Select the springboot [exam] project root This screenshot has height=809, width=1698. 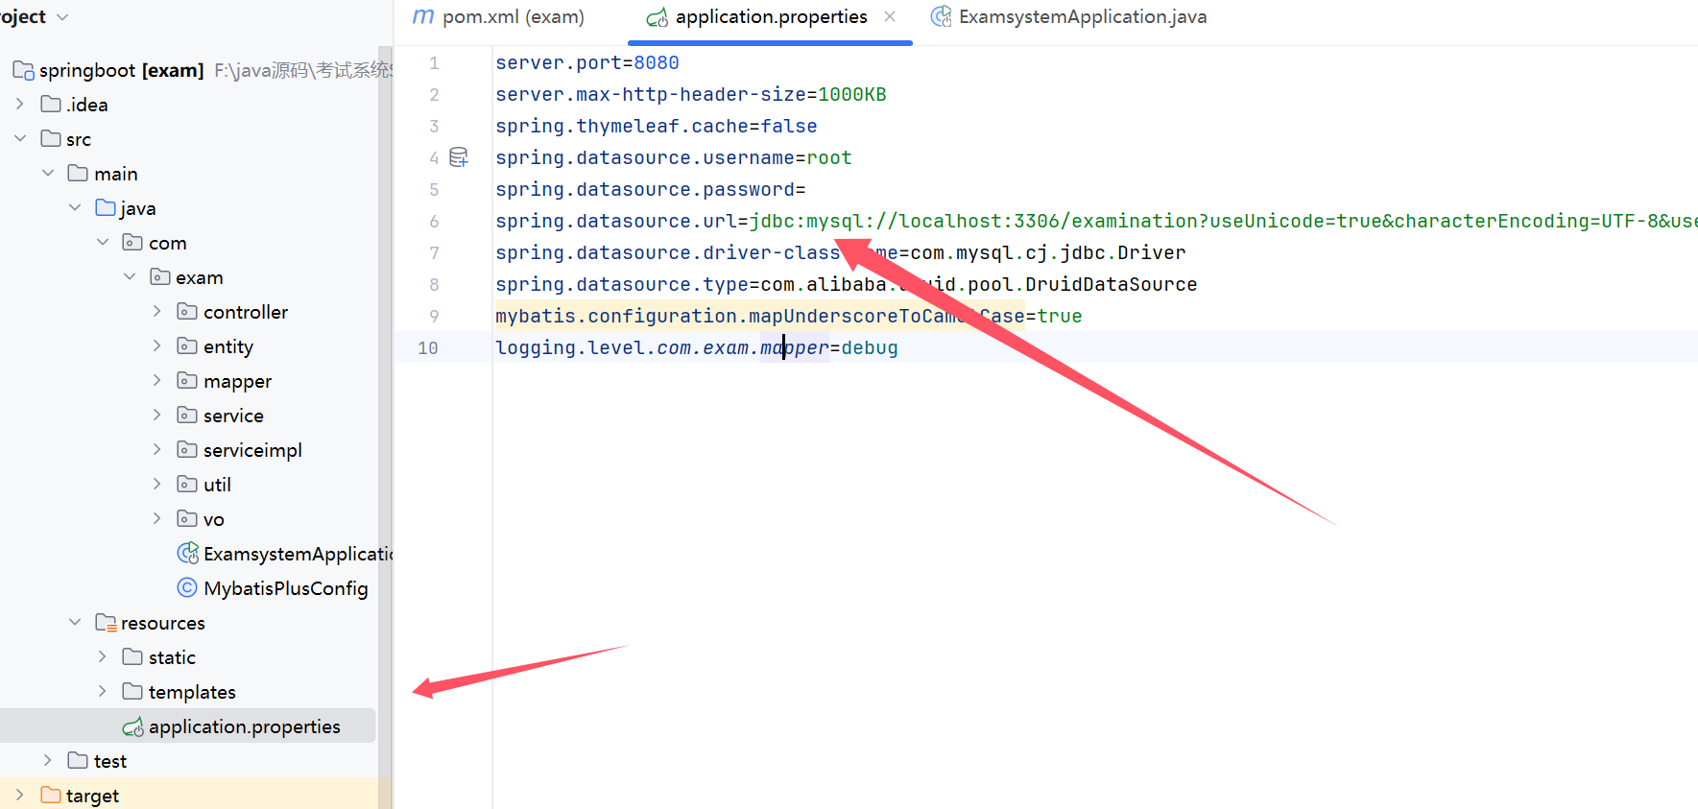point(121,70)
